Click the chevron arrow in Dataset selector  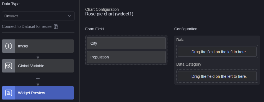69,16
